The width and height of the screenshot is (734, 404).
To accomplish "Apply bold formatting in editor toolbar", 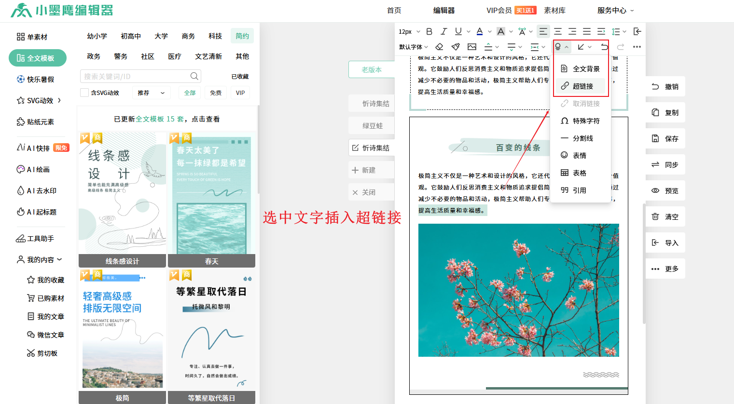I will click(x=429, y=31).
